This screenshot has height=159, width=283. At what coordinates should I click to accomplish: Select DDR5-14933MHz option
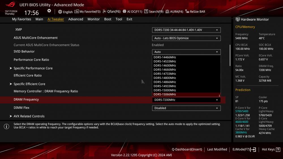pyautogui.click(x=186, y=86)
